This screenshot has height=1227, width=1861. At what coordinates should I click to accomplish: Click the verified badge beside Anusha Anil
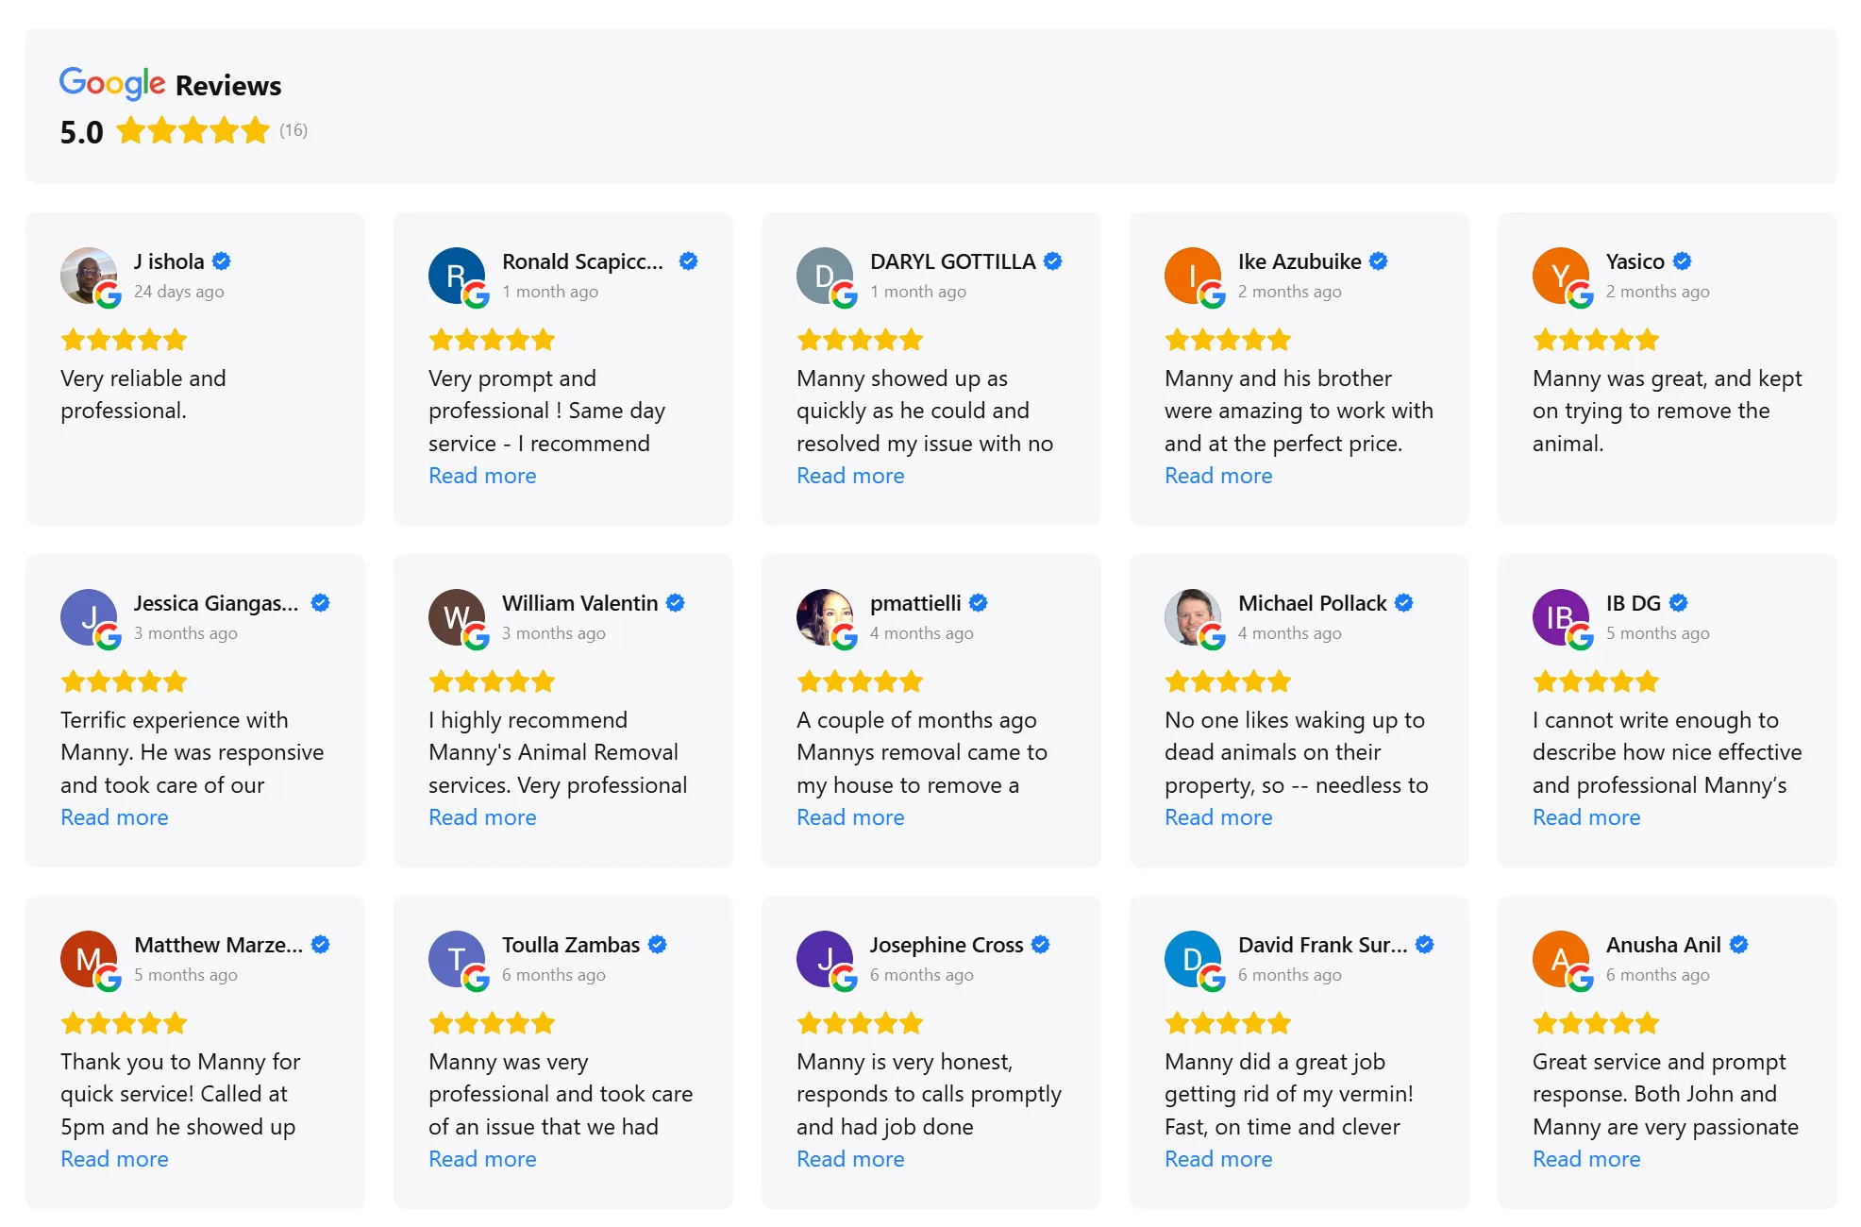(1740, 944)
